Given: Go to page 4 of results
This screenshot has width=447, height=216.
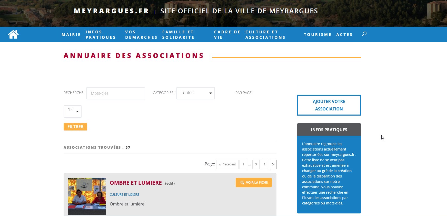Looking at the screenshot, I should 264,164.
